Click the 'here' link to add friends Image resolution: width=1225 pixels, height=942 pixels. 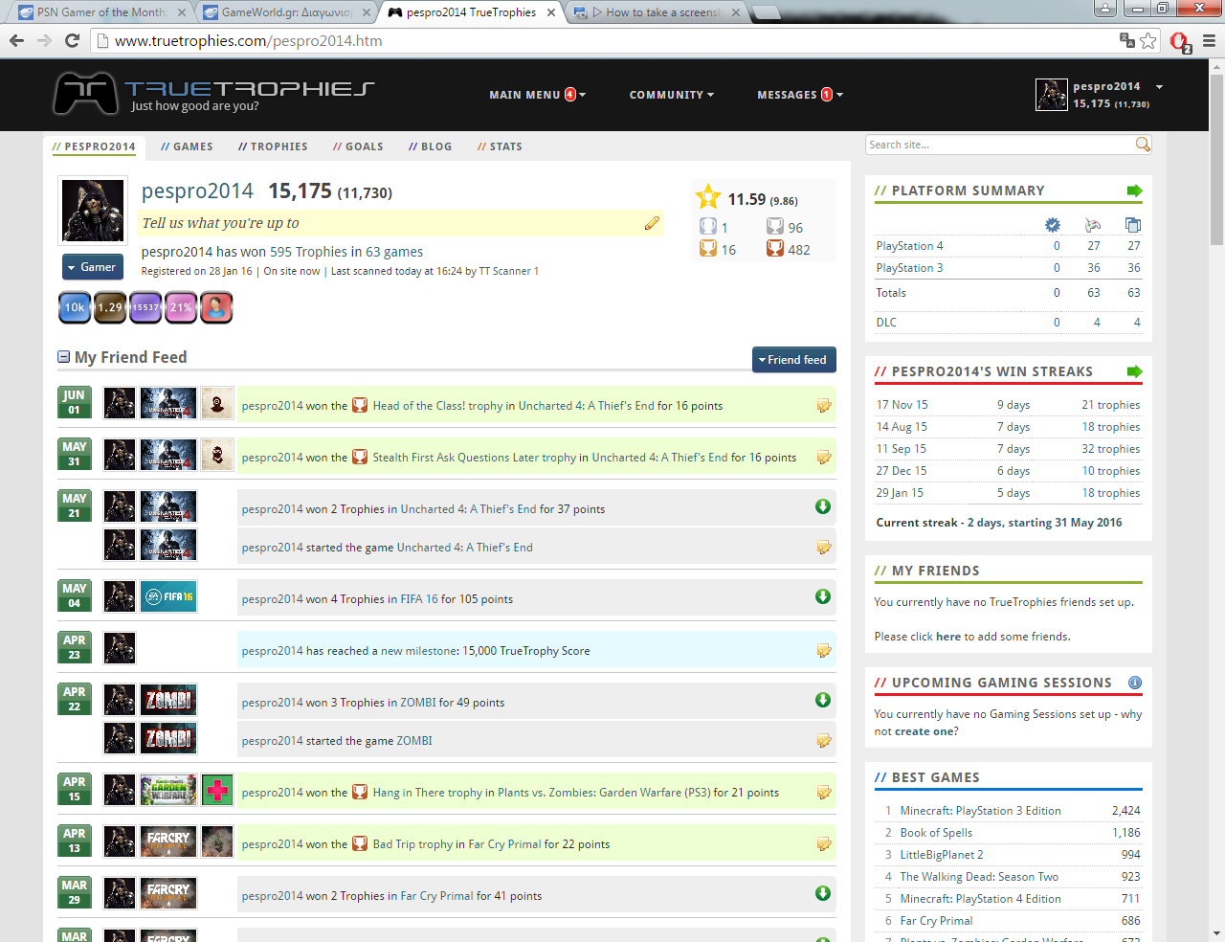click(947, 637)
